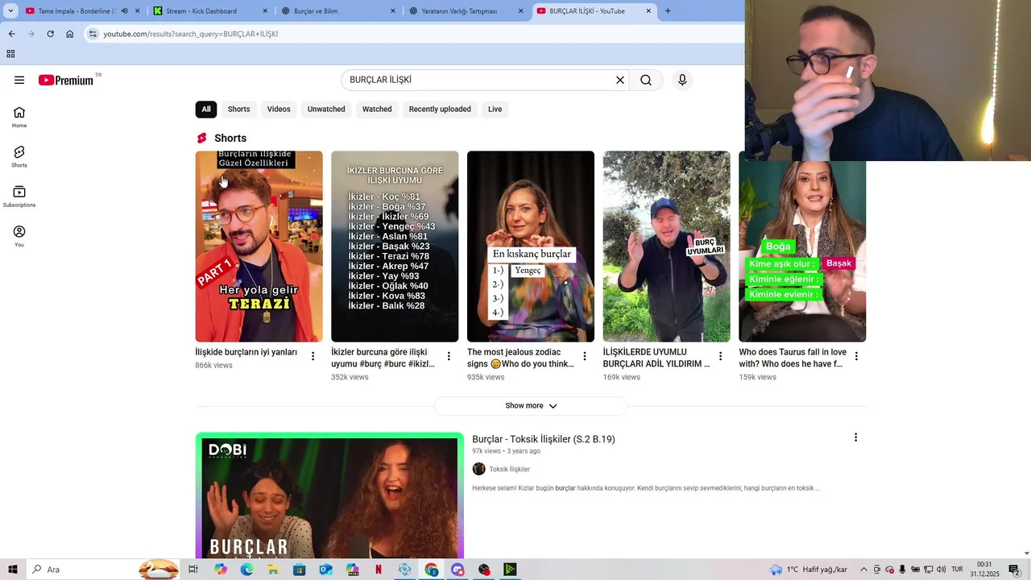This screenshot has width=1031, height=580.
Task: Select the Recently uploaded filter chip
Action: [x=440, y=110]
